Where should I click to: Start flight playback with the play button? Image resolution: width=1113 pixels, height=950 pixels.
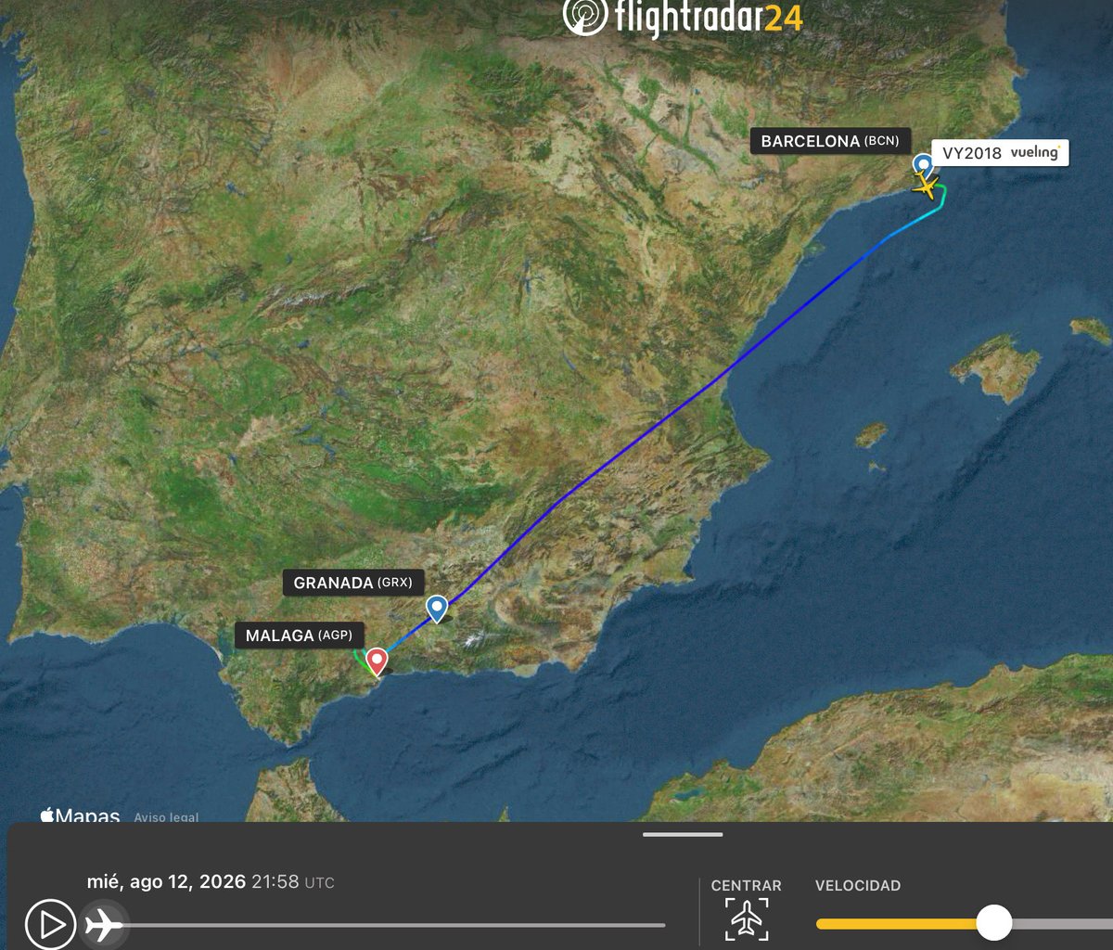coord(50,924)
